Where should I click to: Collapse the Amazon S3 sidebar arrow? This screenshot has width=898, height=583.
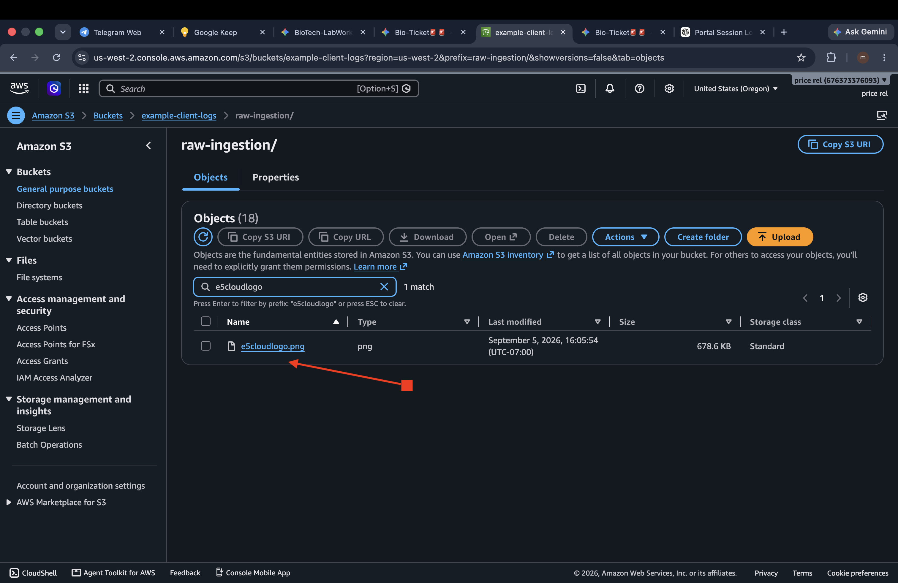148,145
